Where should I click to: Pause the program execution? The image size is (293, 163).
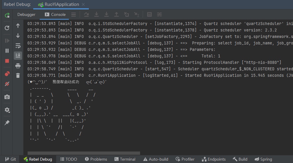(7, 51)
